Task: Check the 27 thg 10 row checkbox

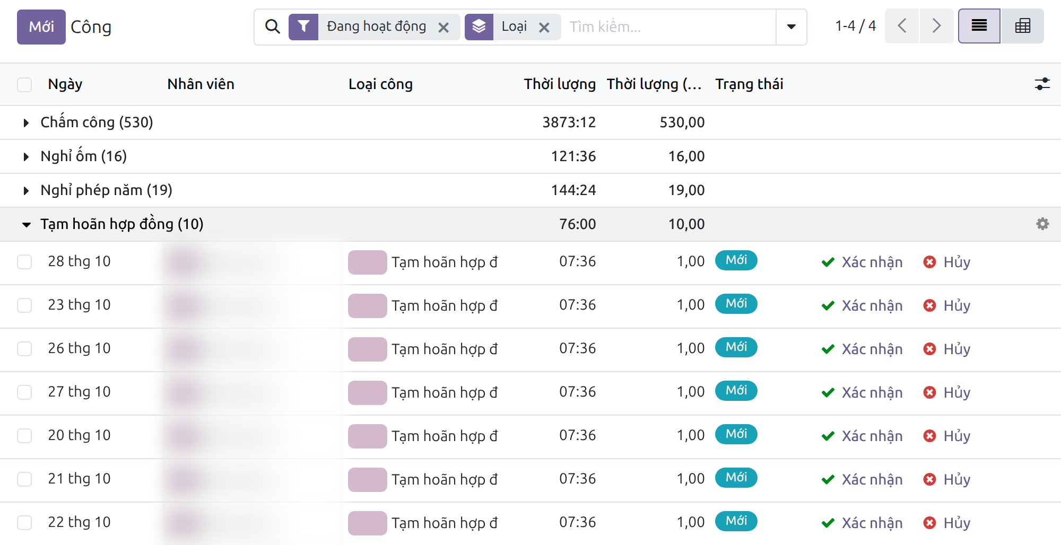Action: (24, 392)
